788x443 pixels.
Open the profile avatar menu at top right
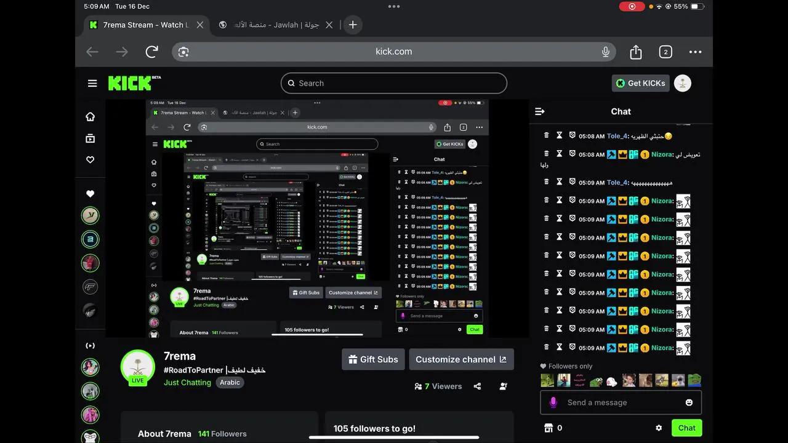pos(682,83)
